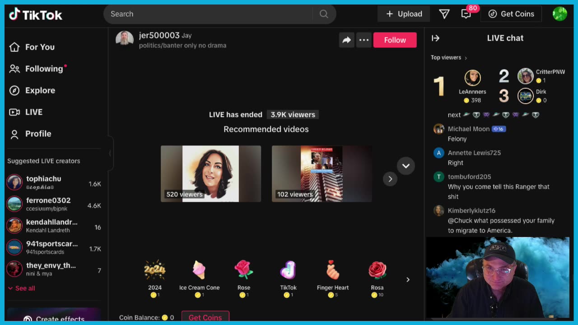This screenshot has width=578, height=325.
Task: Click Get Coins in header
Action: pyautogui.click(x=511, y=14)
